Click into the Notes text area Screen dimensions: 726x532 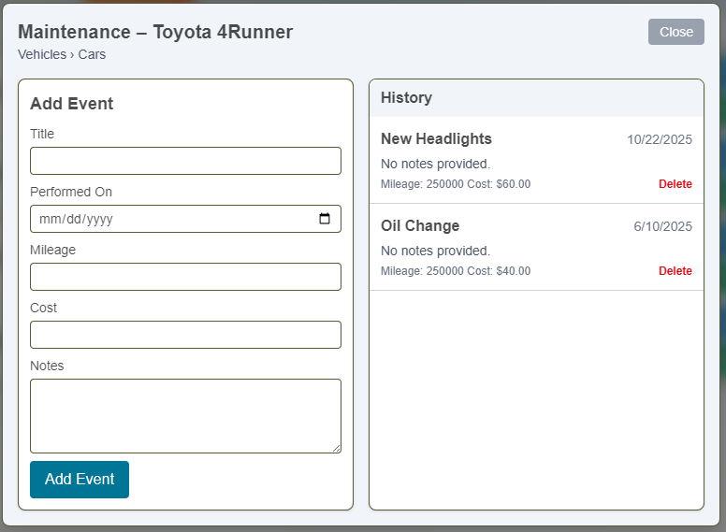pos(185,416)
